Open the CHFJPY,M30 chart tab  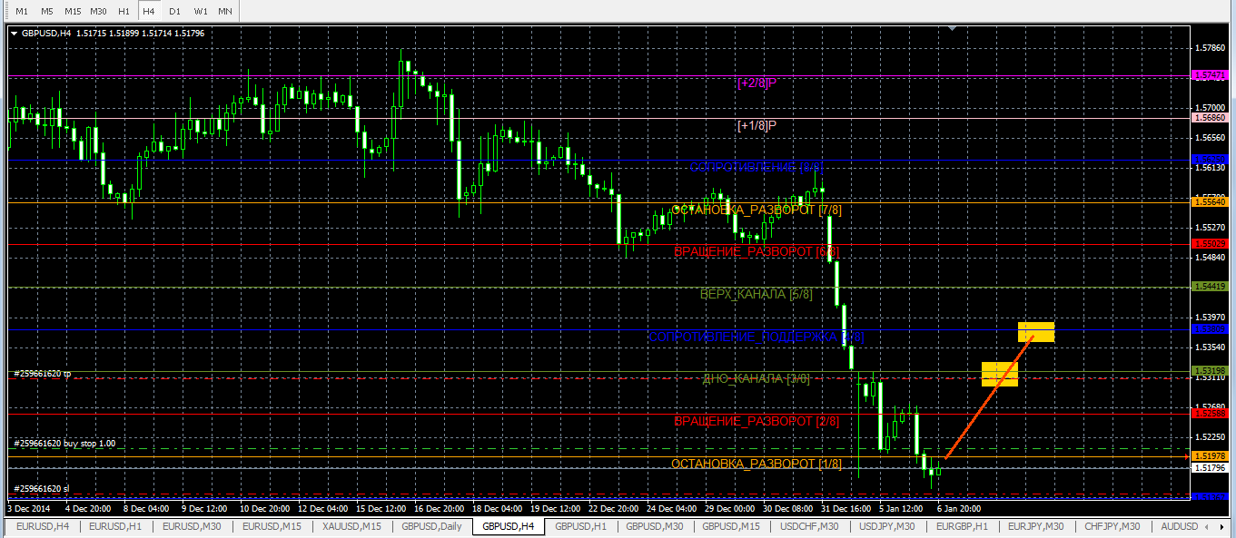[1112, 526]
